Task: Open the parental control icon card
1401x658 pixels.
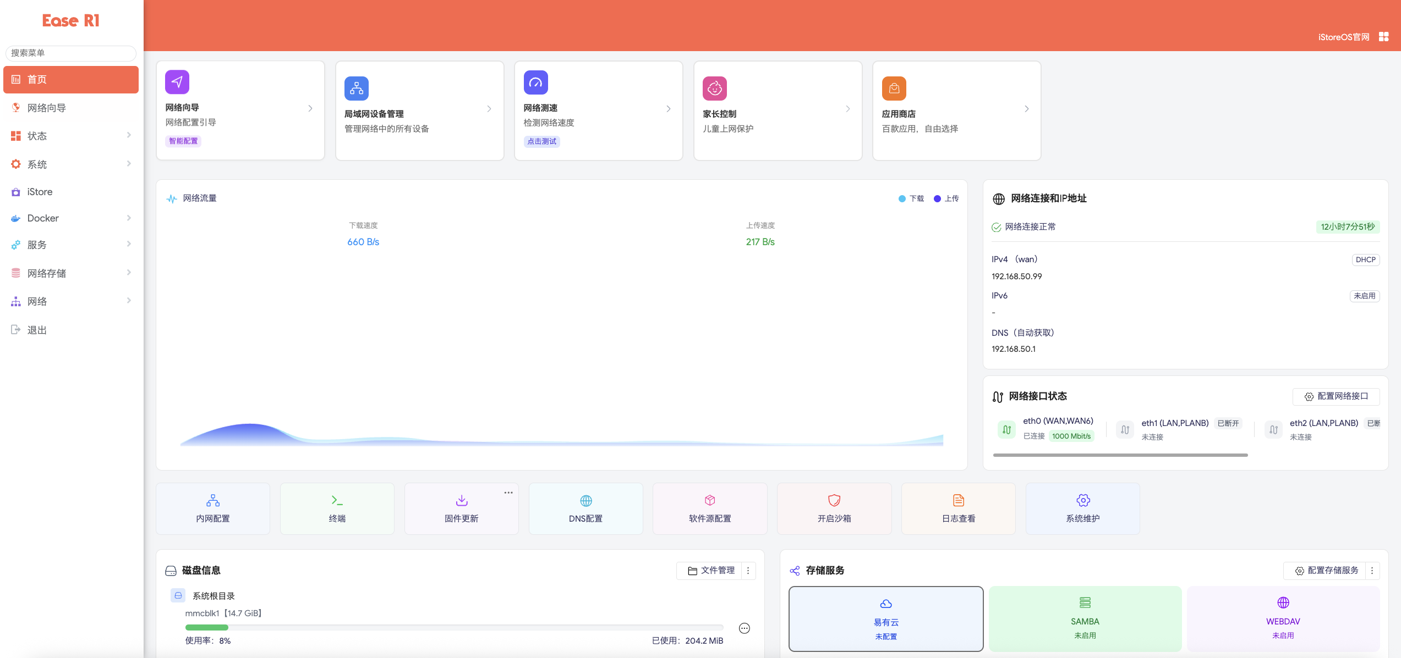Action: coord(715,89)
